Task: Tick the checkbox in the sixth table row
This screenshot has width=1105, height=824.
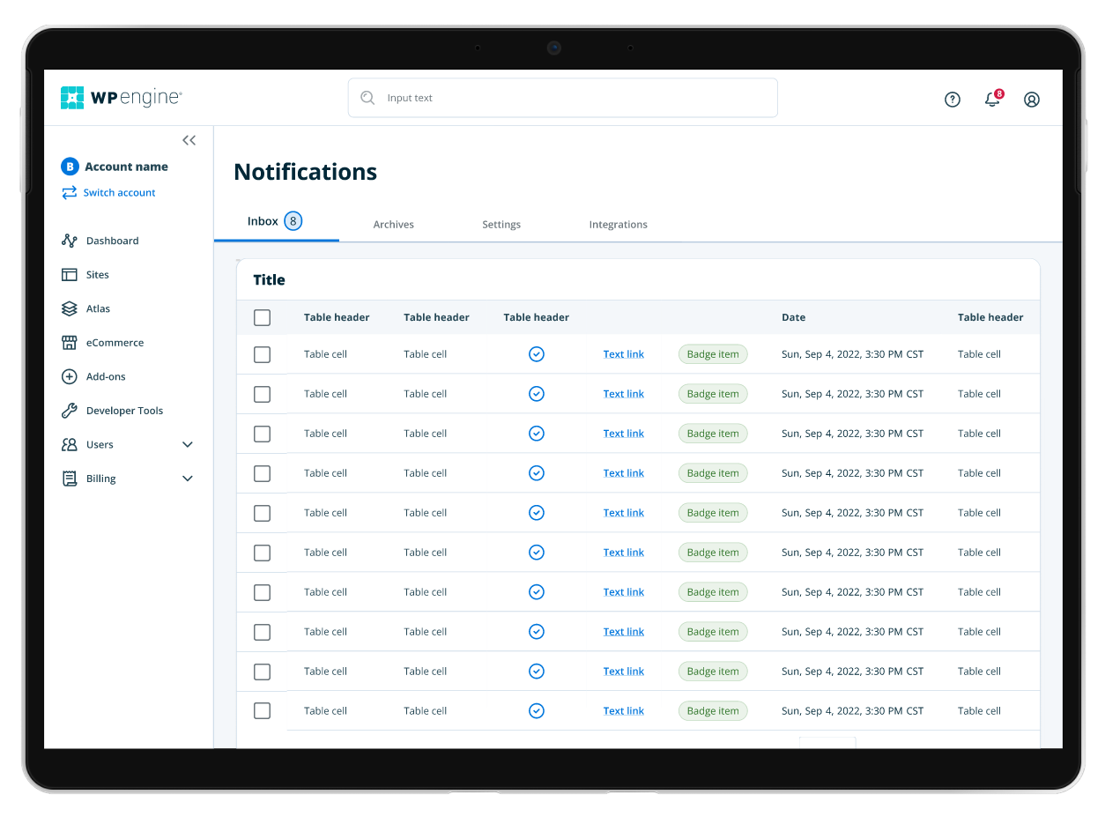Action: coord(262,553)
